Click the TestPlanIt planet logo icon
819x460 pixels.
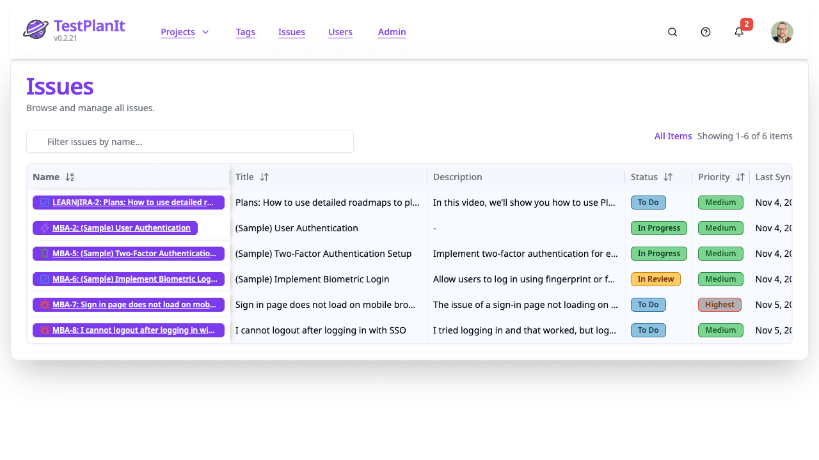(x=36, y=28)
